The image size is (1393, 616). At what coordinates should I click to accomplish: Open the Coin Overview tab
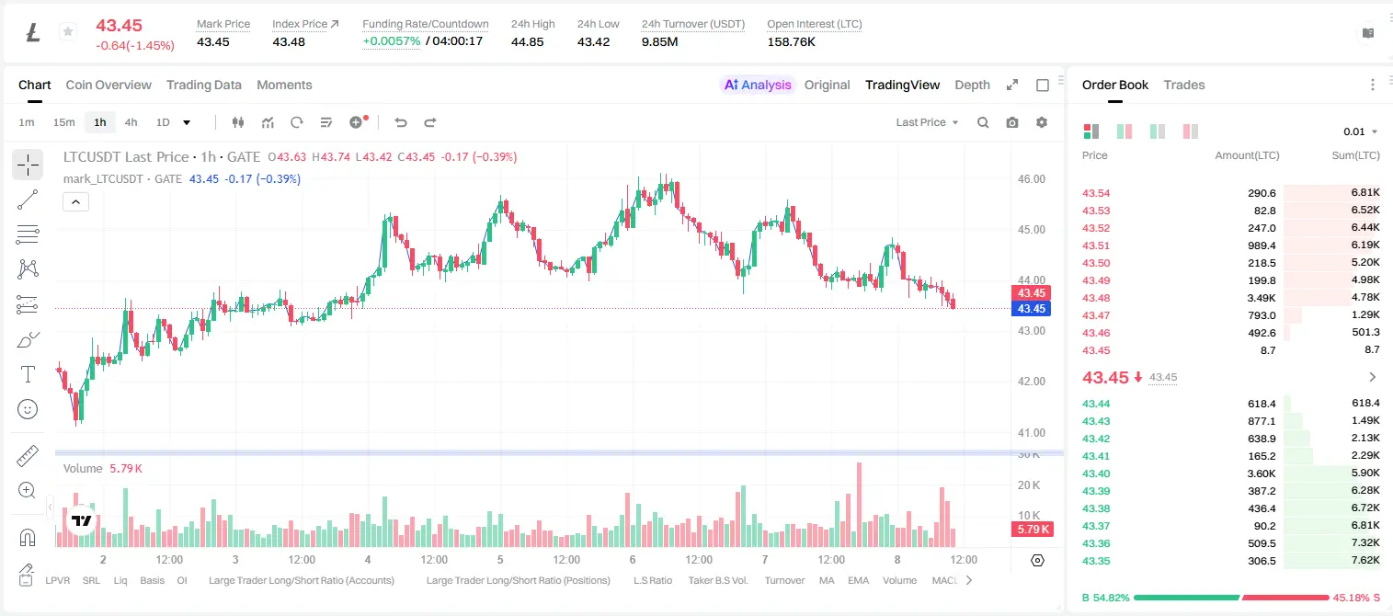coord(108,85)
